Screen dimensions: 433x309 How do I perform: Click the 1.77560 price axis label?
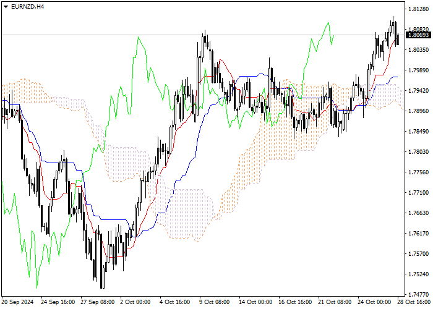419,172
